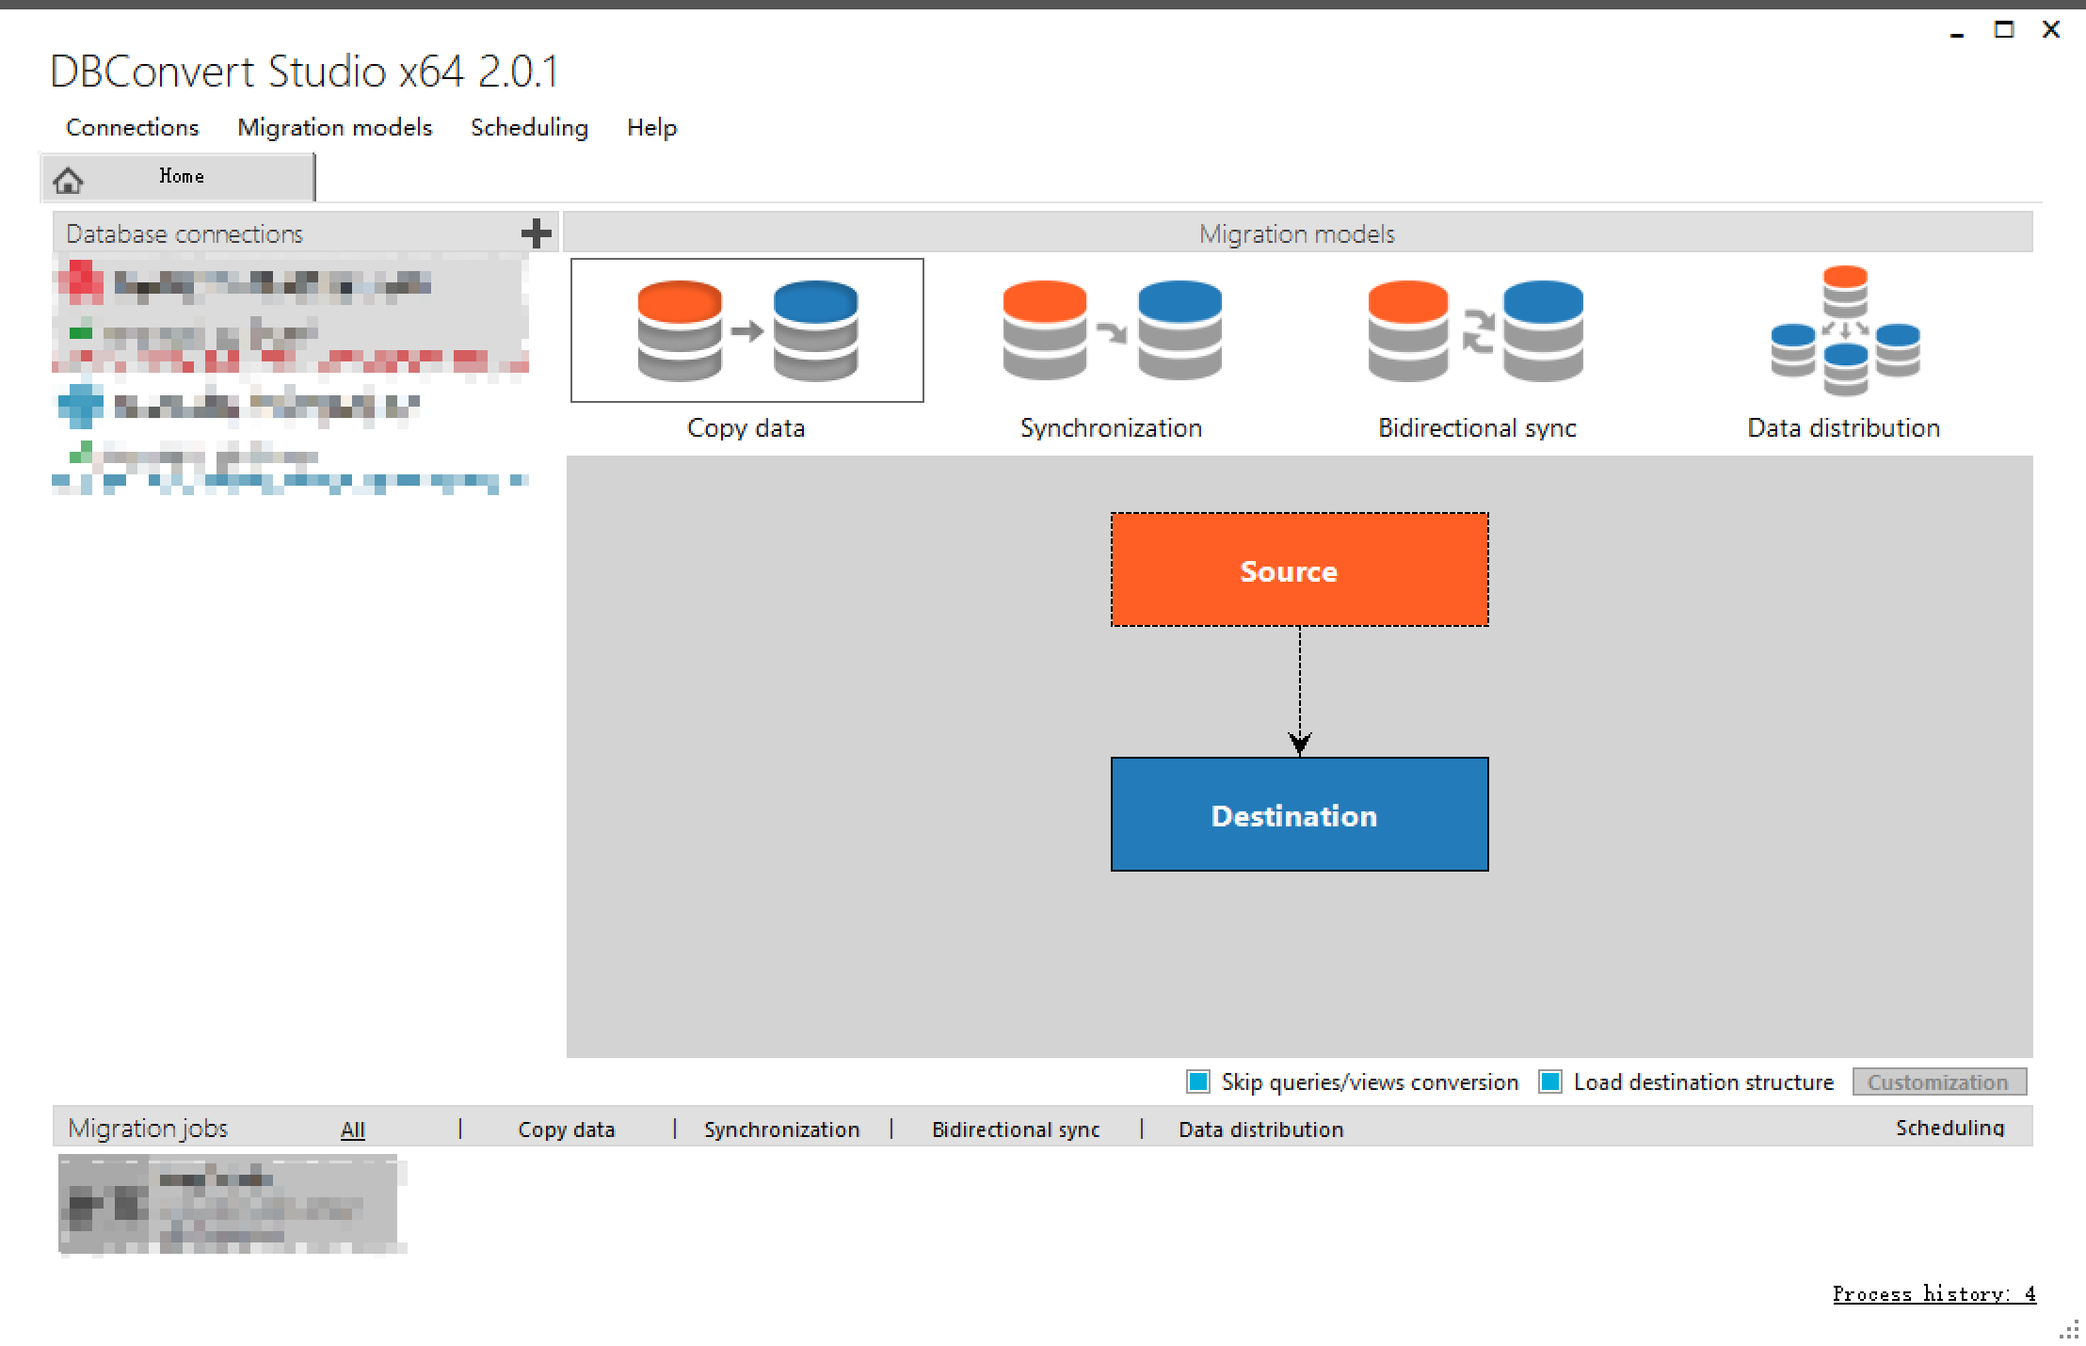This screenshot has width=2086, height=1346.
Task: Pick the Bidirectional sync model icon
Action: coord(1476,330)
